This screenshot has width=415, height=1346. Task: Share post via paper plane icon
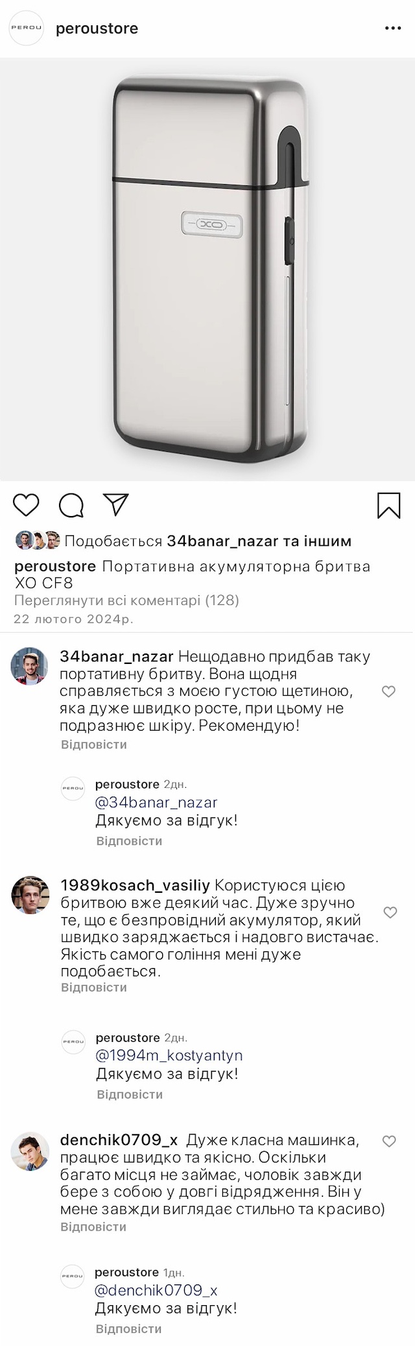(116, 505)
